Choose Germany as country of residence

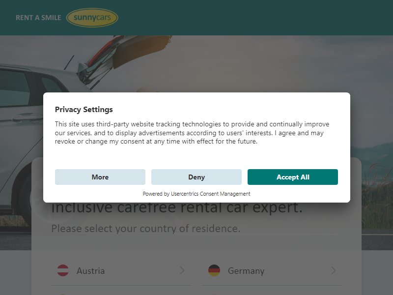272,271
